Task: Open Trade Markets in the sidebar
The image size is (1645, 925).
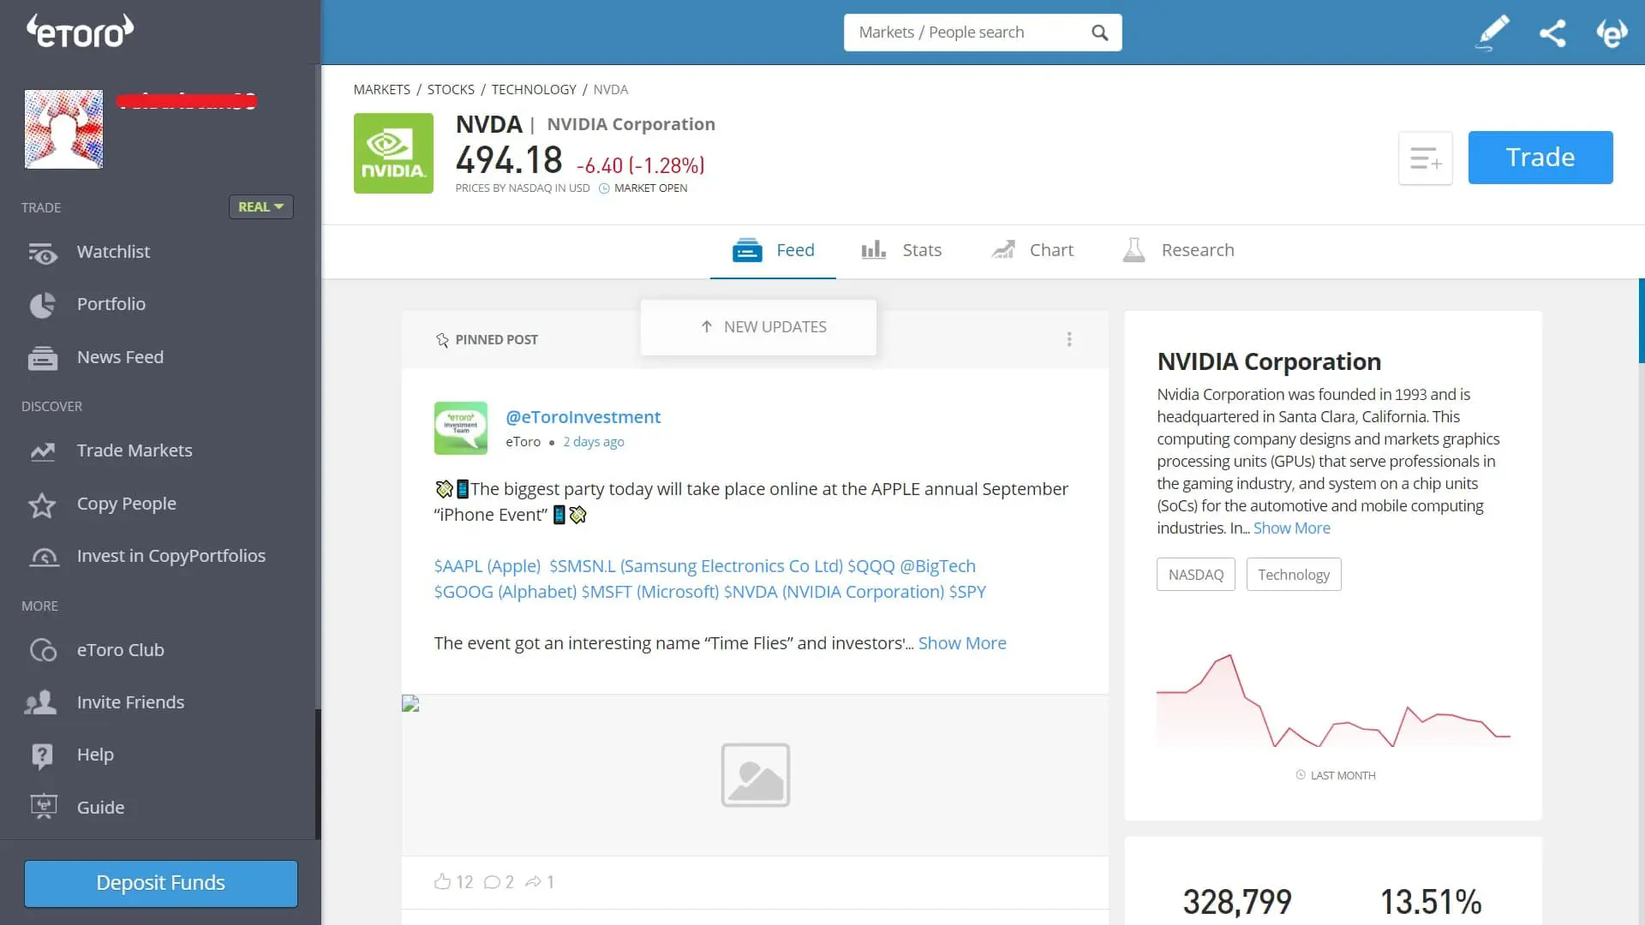Action: (135, 451)
